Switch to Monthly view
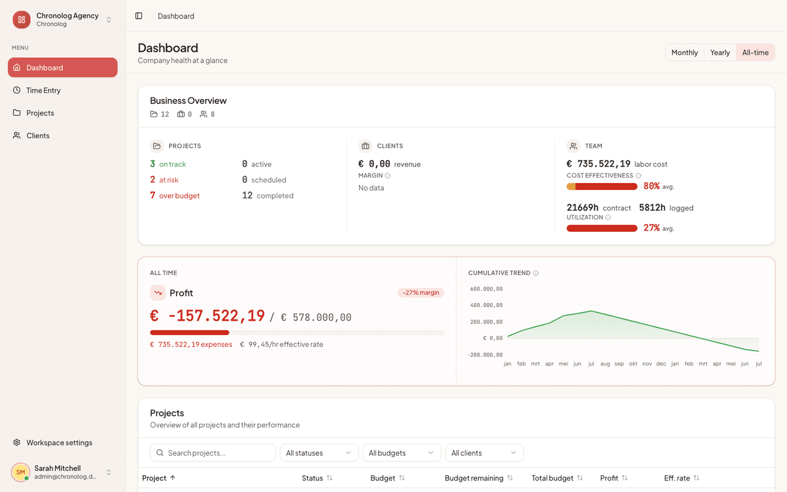The height and width of the screenshot is (492, 787). [x=684, y=52]
